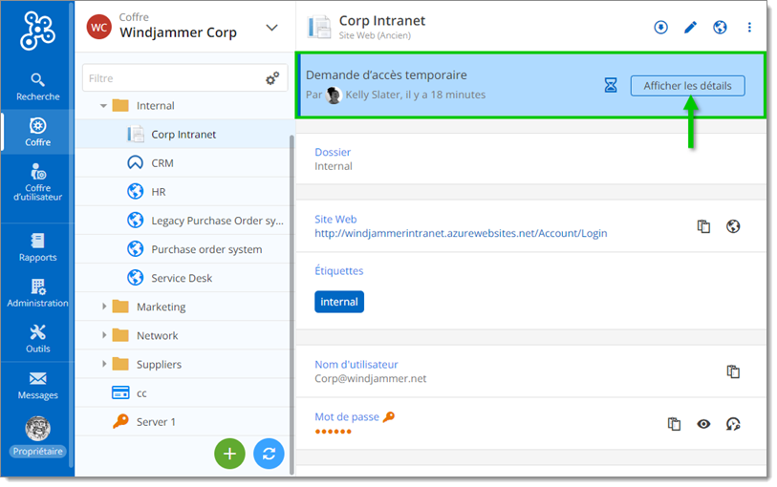Select the Service Desk entry
Viewport: 777px width, 487px height.
pos(182,278)
